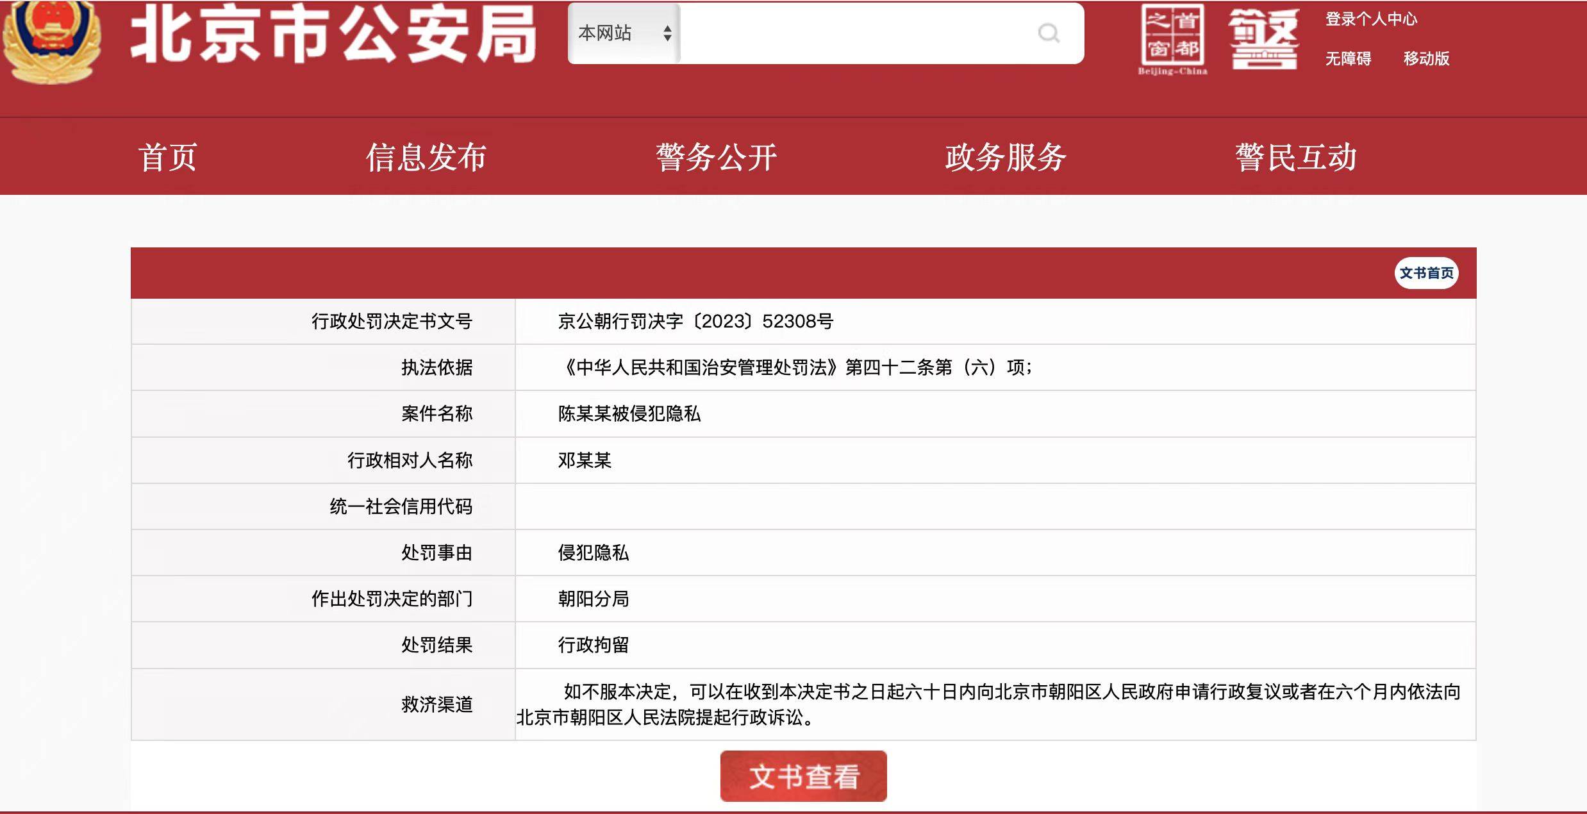Click the decision number 京公朝行罚决字 text
1587x814 pixels.
(x=695, y=321)
